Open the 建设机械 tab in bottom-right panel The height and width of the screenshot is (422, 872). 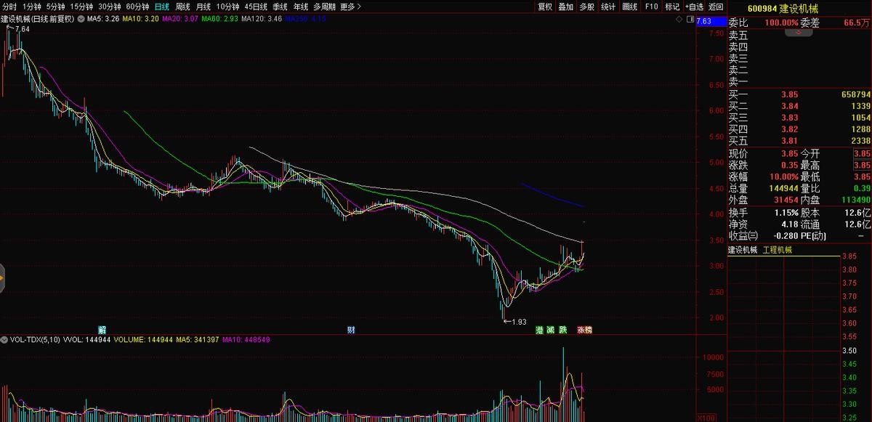[x=743, y=250]
